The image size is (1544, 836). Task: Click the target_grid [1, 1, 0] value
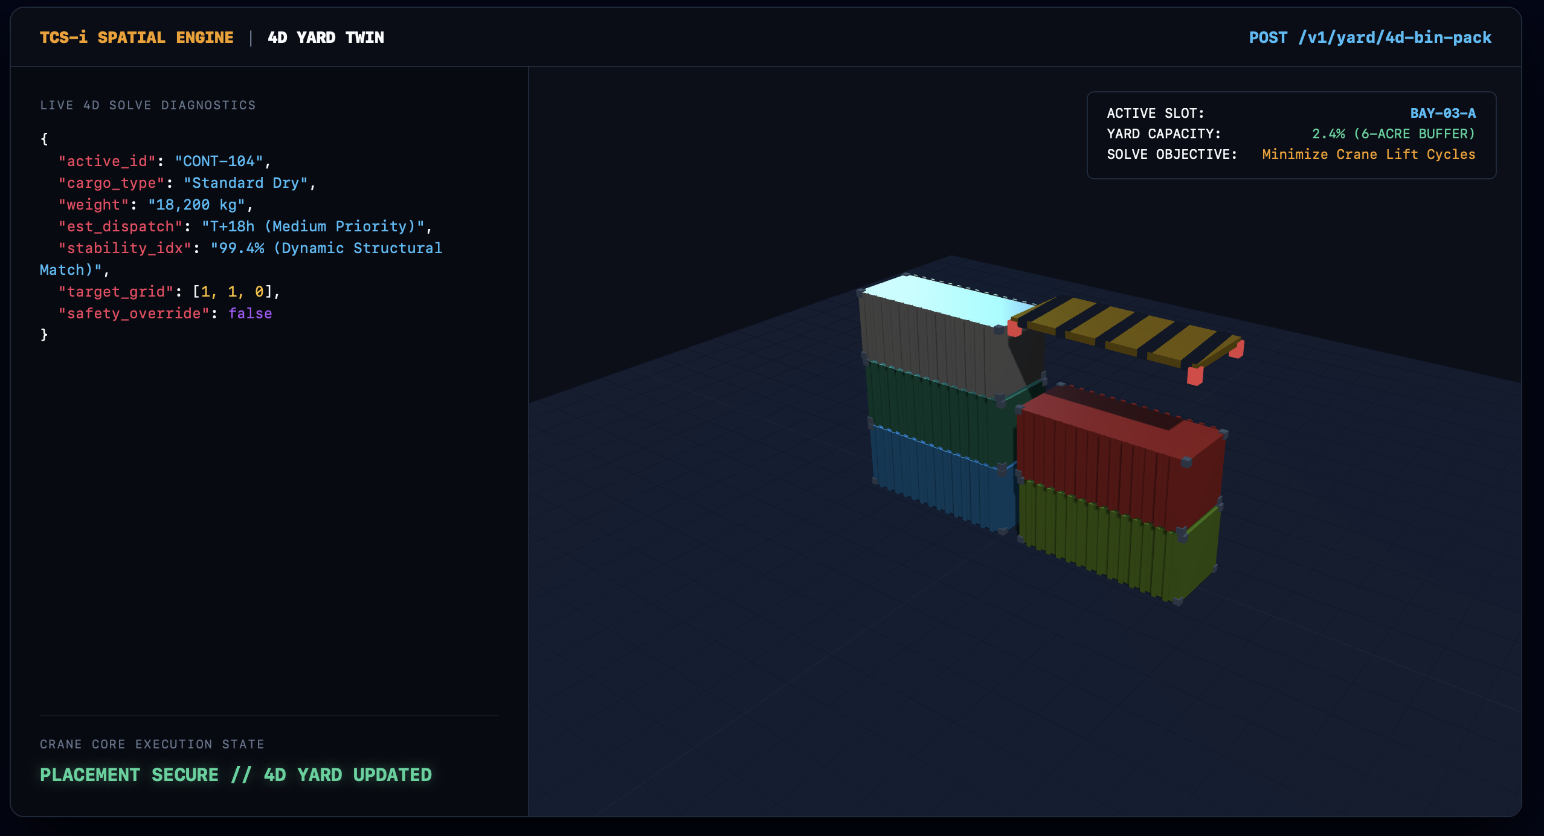[x=233, y=292]
